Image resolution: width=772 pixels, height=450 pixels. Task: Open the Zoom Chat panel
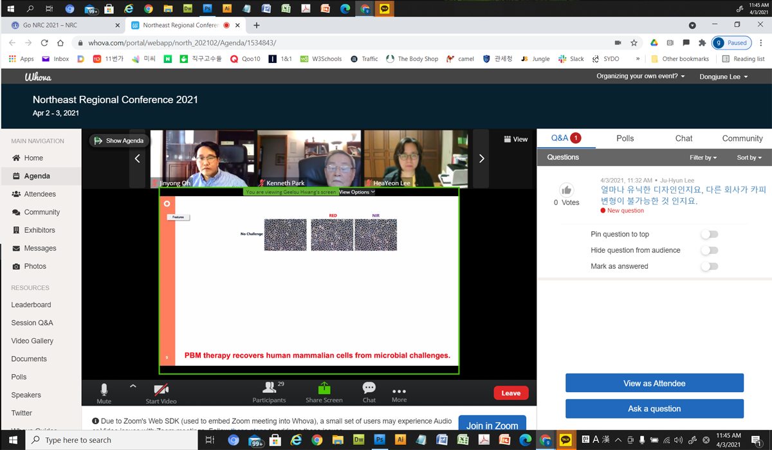(369, 393)
